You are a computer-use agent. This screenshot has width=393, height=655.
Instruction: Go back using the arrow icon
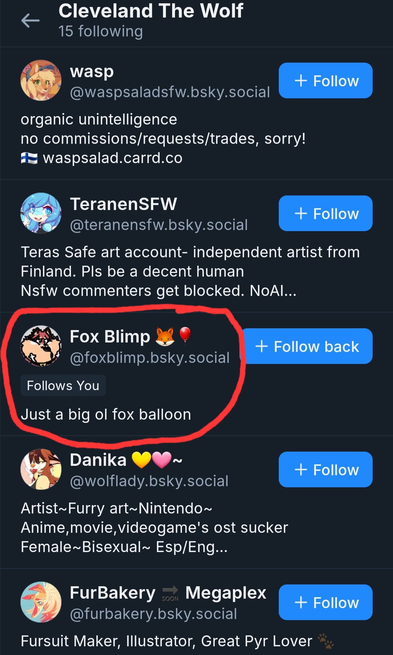[x=31, y=20]
